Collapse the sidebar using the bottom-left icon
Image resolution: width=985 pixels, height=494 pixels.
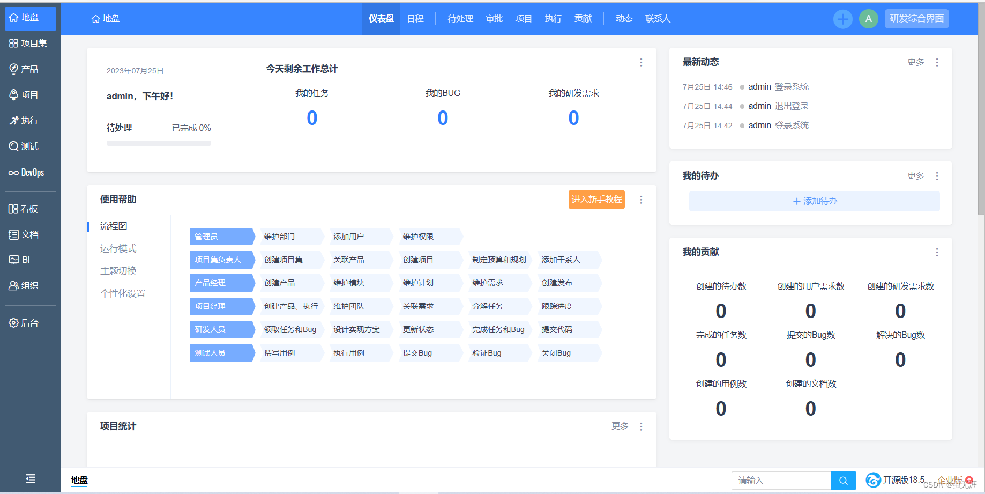30,478
